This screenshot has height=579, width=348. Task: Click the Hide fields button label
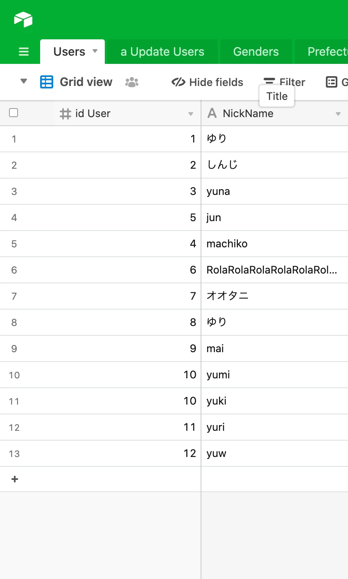pyautogui.click(x=216, y=82)
